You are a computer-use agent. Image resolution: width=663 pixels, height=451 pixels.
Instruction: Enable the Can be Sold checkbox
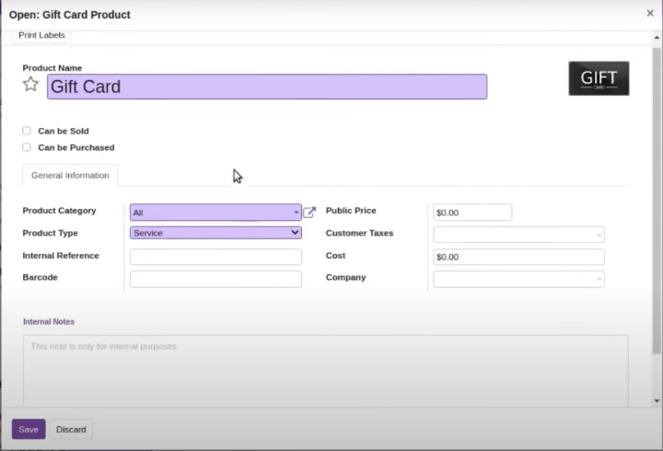click(27, 131)
